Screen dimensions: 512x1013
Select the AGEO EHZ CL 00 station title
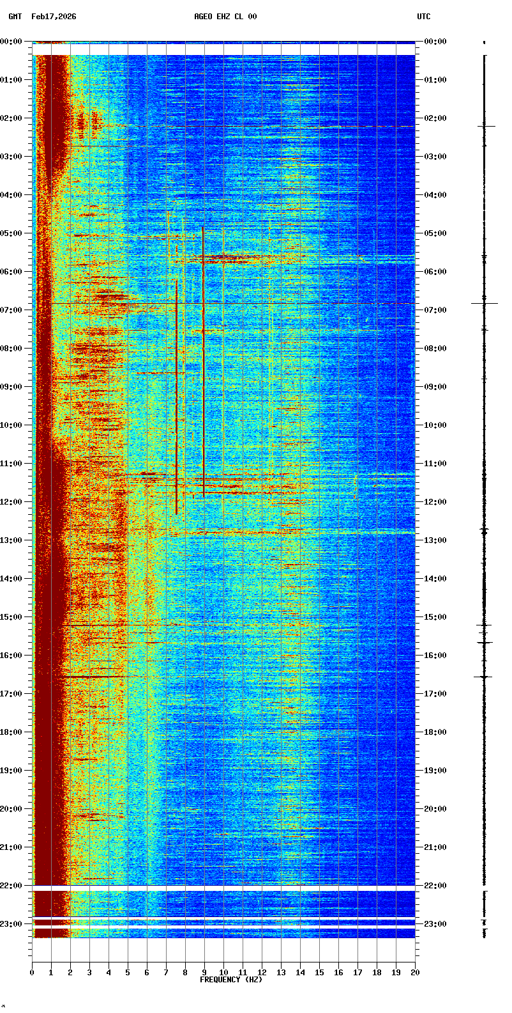[225, 17]
